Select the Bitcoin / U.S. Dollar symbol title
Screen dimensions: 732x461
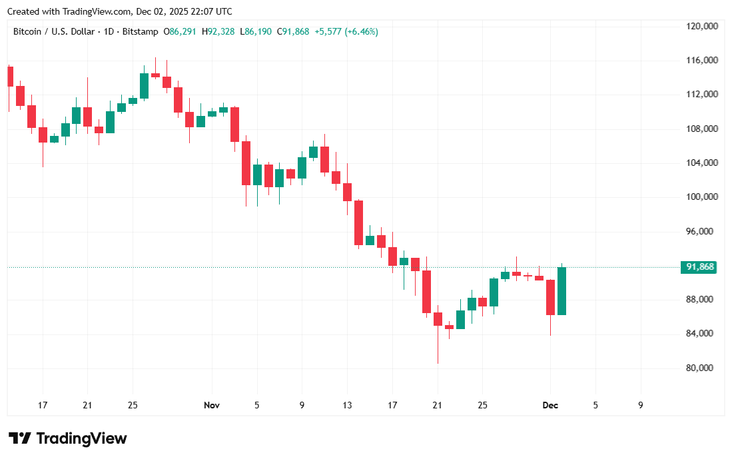[56, 31]
